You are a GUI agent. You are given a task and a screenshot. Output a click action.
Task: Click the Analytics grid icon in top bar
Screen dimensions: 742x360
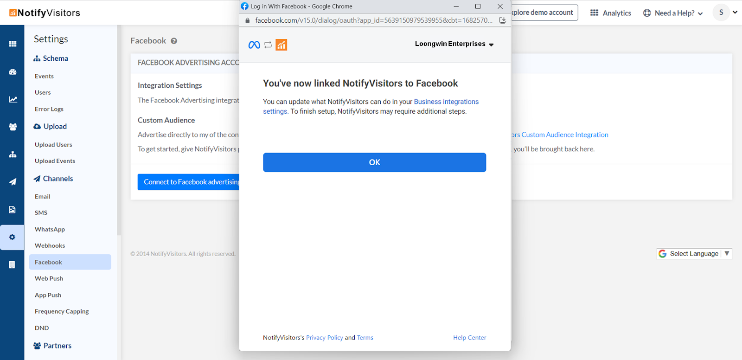click(x=594, y=13)
